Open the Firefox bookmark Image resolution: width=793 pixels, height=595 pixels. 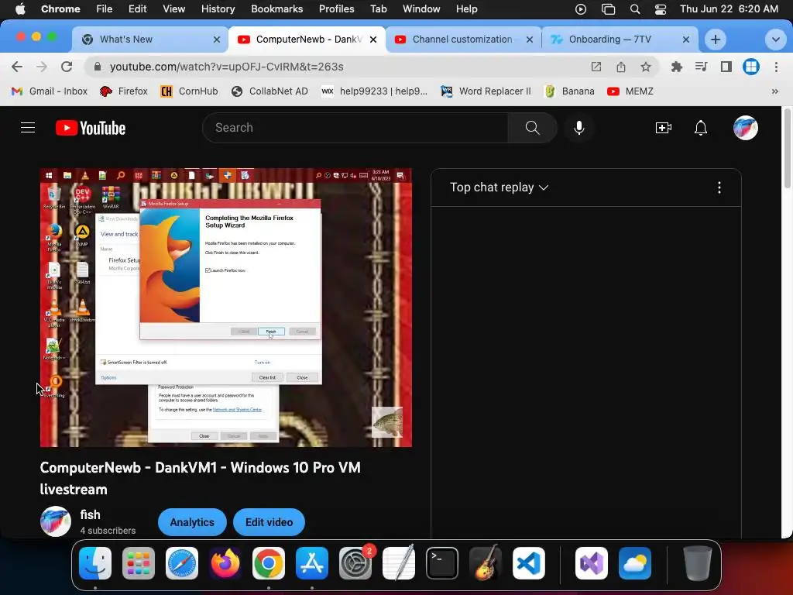[123, 91]
